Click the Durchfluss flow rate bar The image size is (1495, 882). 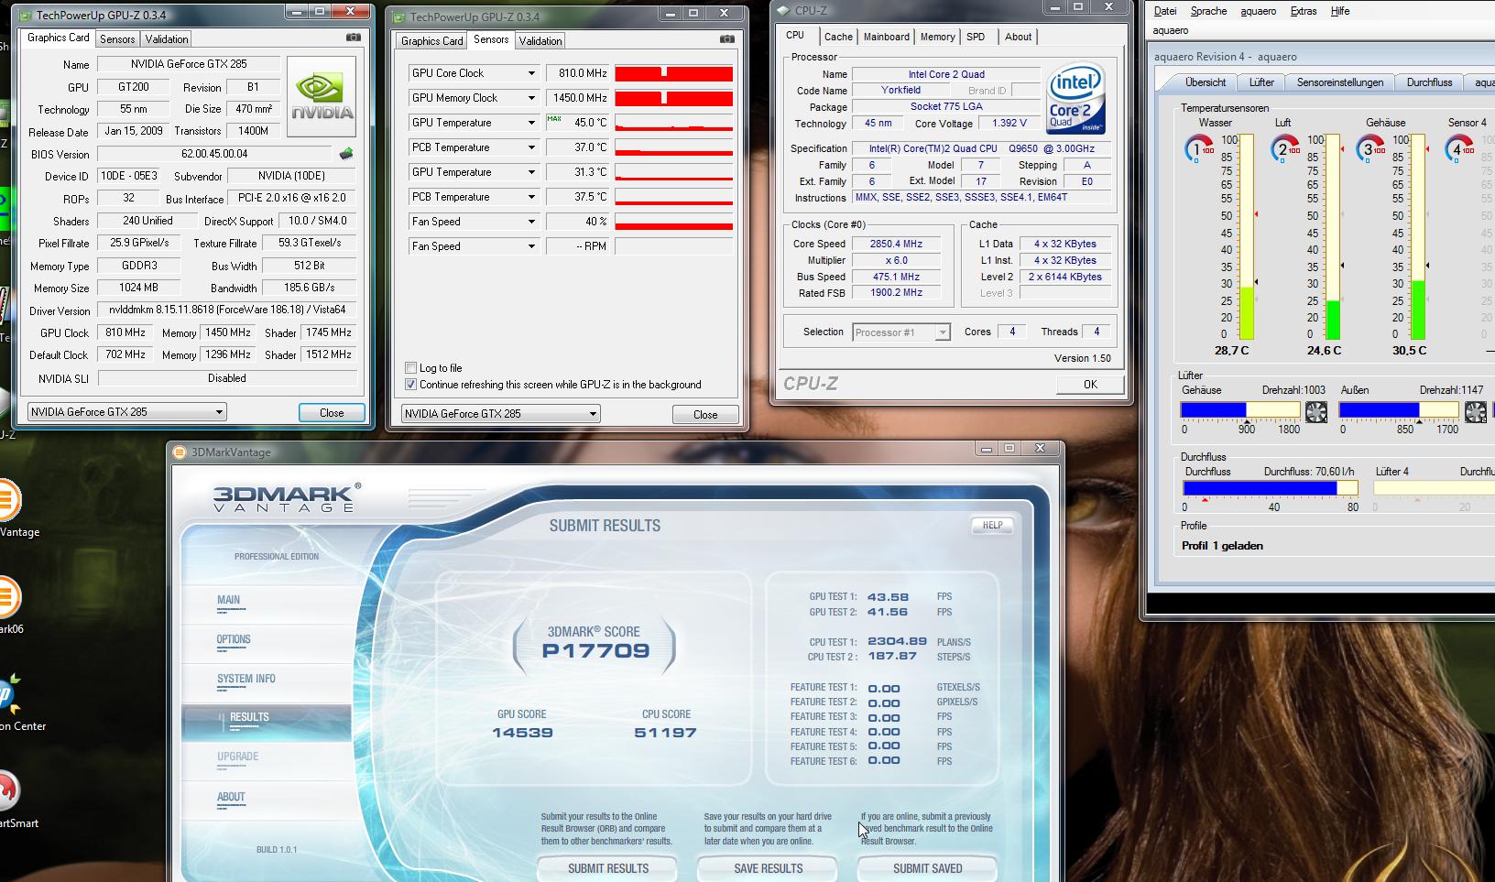click(1270, 488)
